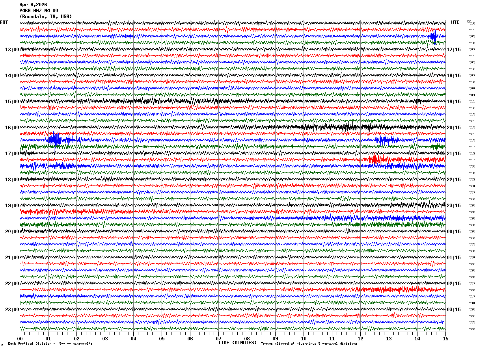Select the station code P46A HHZ N4 00
The height and width of the screenshot is (349, 477).
(39, 11)
